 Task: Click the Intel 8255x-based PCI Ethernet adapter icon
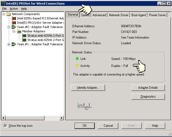(x=14, y=18)
